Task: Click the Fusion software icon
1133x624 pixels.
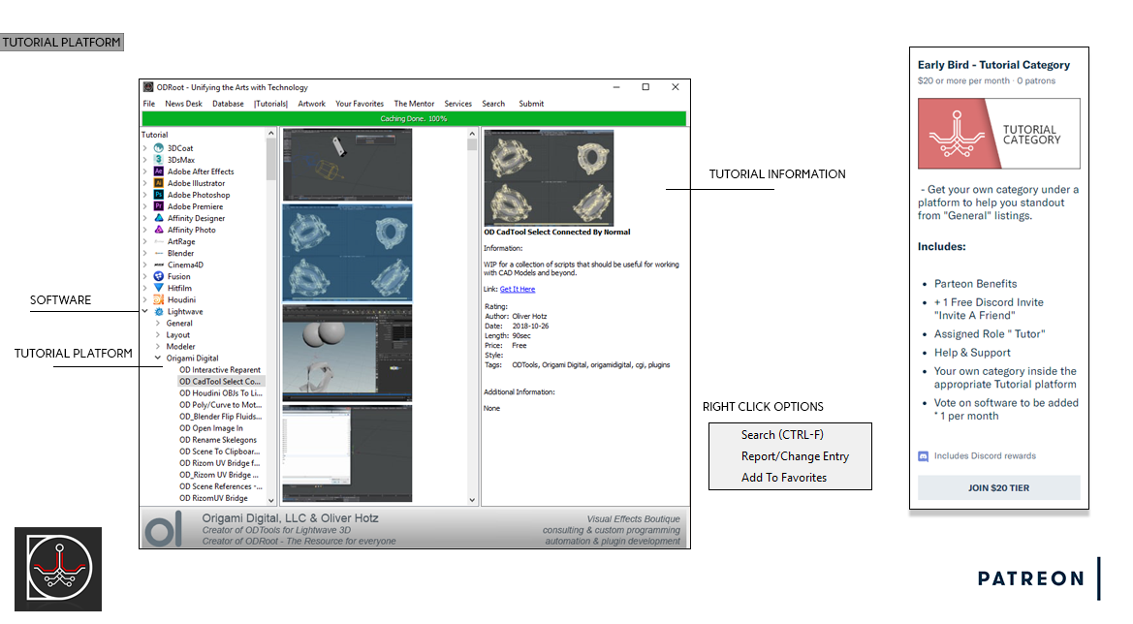Action: click(159, 276)
